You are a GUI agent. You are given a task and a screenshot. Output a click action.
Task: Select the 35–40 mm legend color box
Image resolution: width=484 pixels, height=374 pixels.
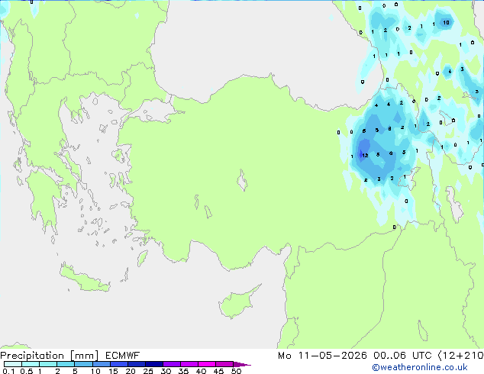point(189,364)
